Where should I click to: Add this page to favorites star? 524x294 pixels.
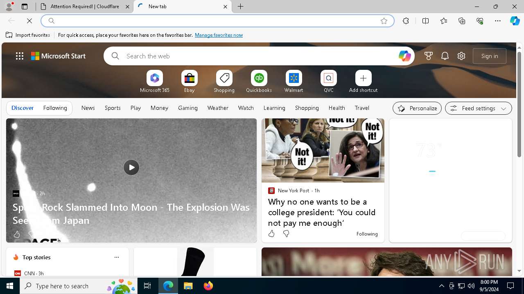point(384,21)
